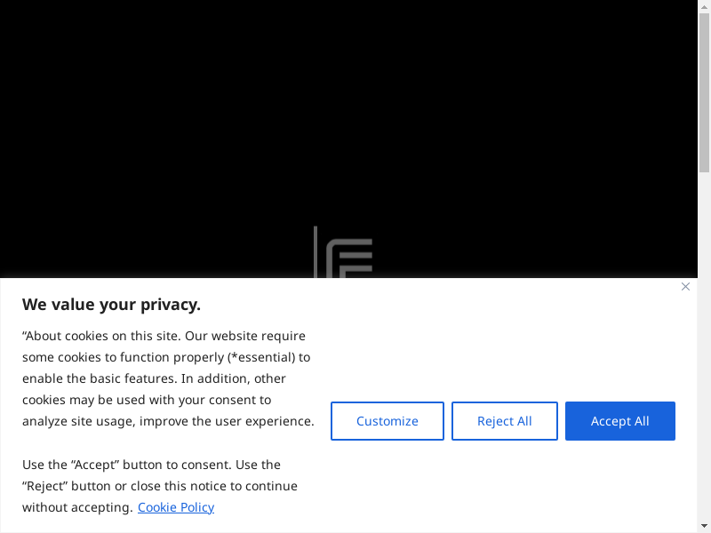Click the scrollbar track below the thumb
Viewport: 711px width, 533px height.
click(x=704, y=355)
